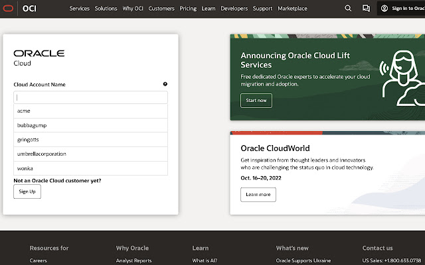Open the Customers menu
This screenshot has height=265, width=425.
[x=161, y=9]
